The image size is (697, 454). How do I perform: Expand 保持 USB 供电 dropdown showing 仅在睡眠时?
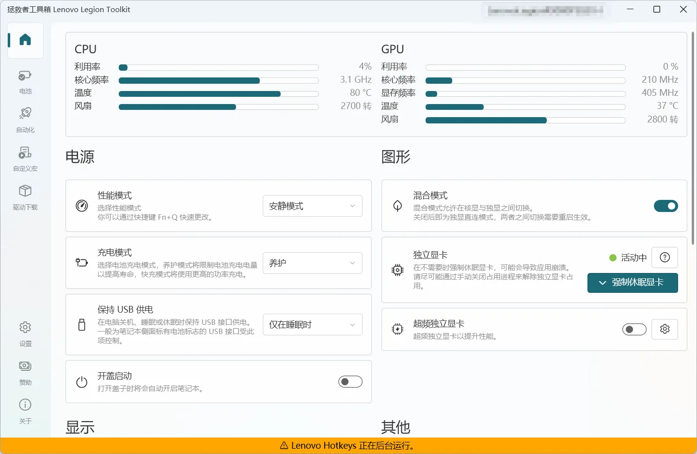coord(312,325)
